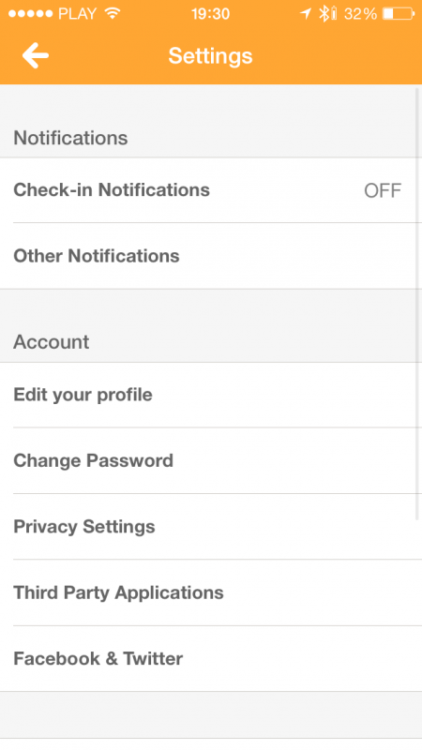Viewport: 422px width, 750px height.
Task: Click the vertical scrollbar on right edge
Action: [416, 302]
